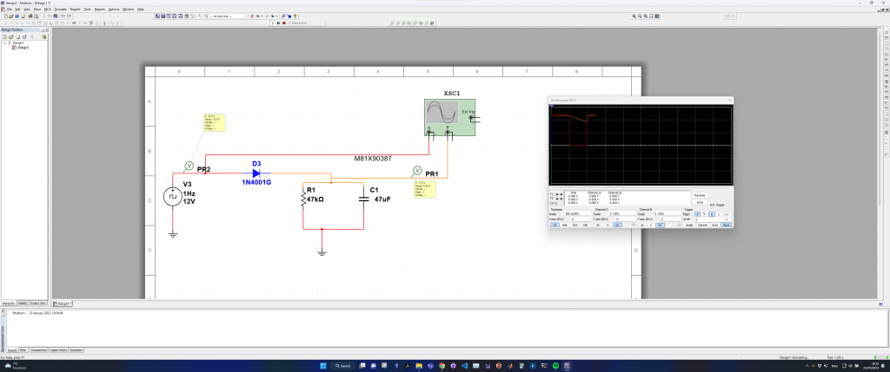Click the PR1 voltage probe
Image resolution: width=890 pixels, height=372 pixels.
(417, 170)
